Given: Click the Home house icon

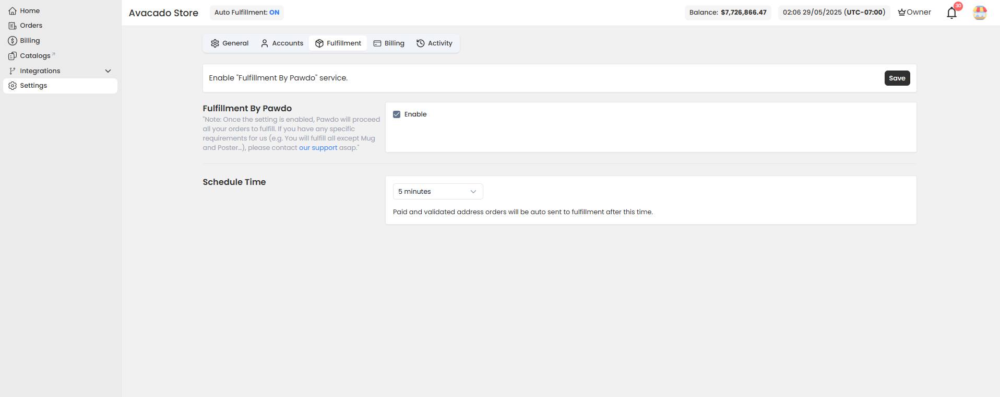Looking at the screenshot, I should pos(13,10).
